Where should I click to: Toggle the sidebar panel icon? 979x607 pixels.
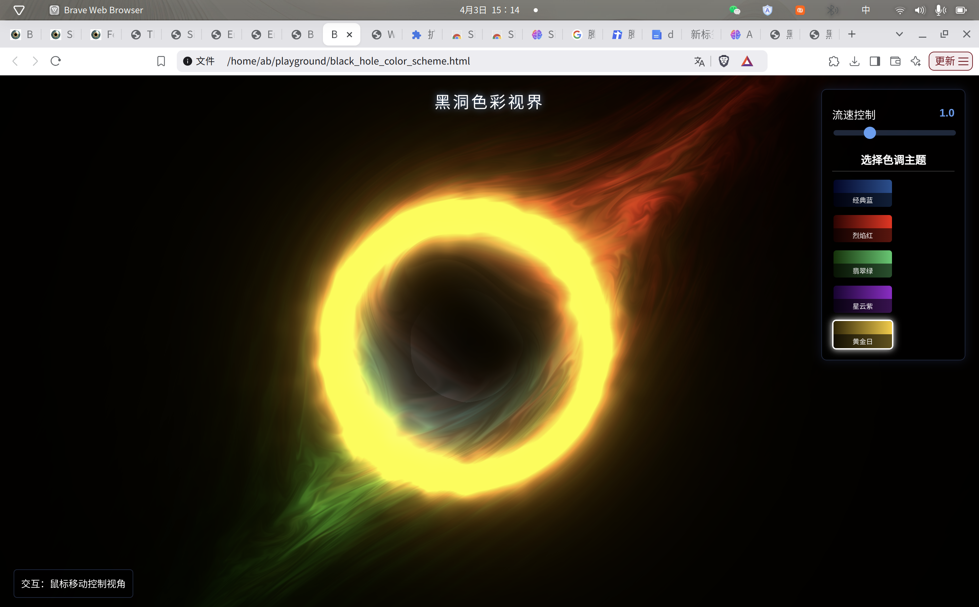pyautogui.click(x=875, y=61)
